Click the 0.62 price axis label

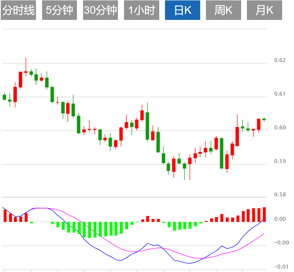point(280,60)
